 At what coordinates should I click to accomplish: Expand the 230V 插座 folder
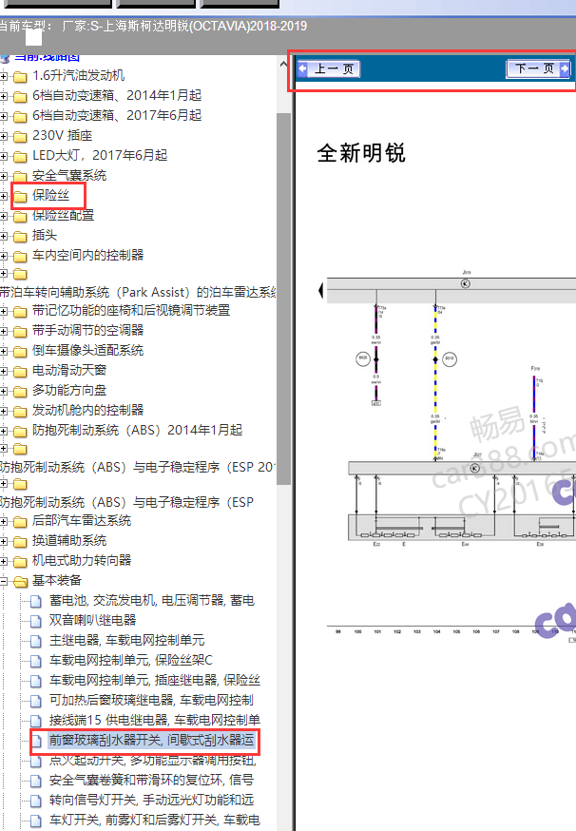pos(4,137)
